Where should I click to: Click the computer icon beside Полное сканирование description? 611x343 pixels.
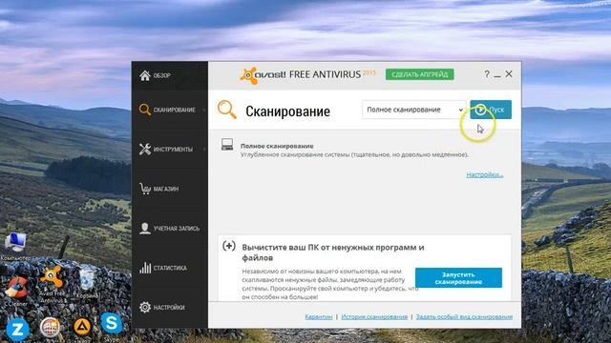coord(227,144)
